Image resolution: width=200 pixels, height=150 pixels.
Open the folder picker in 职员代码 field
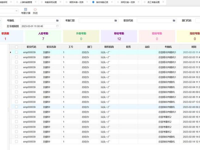pyautogui.click(x=174, y=20)
